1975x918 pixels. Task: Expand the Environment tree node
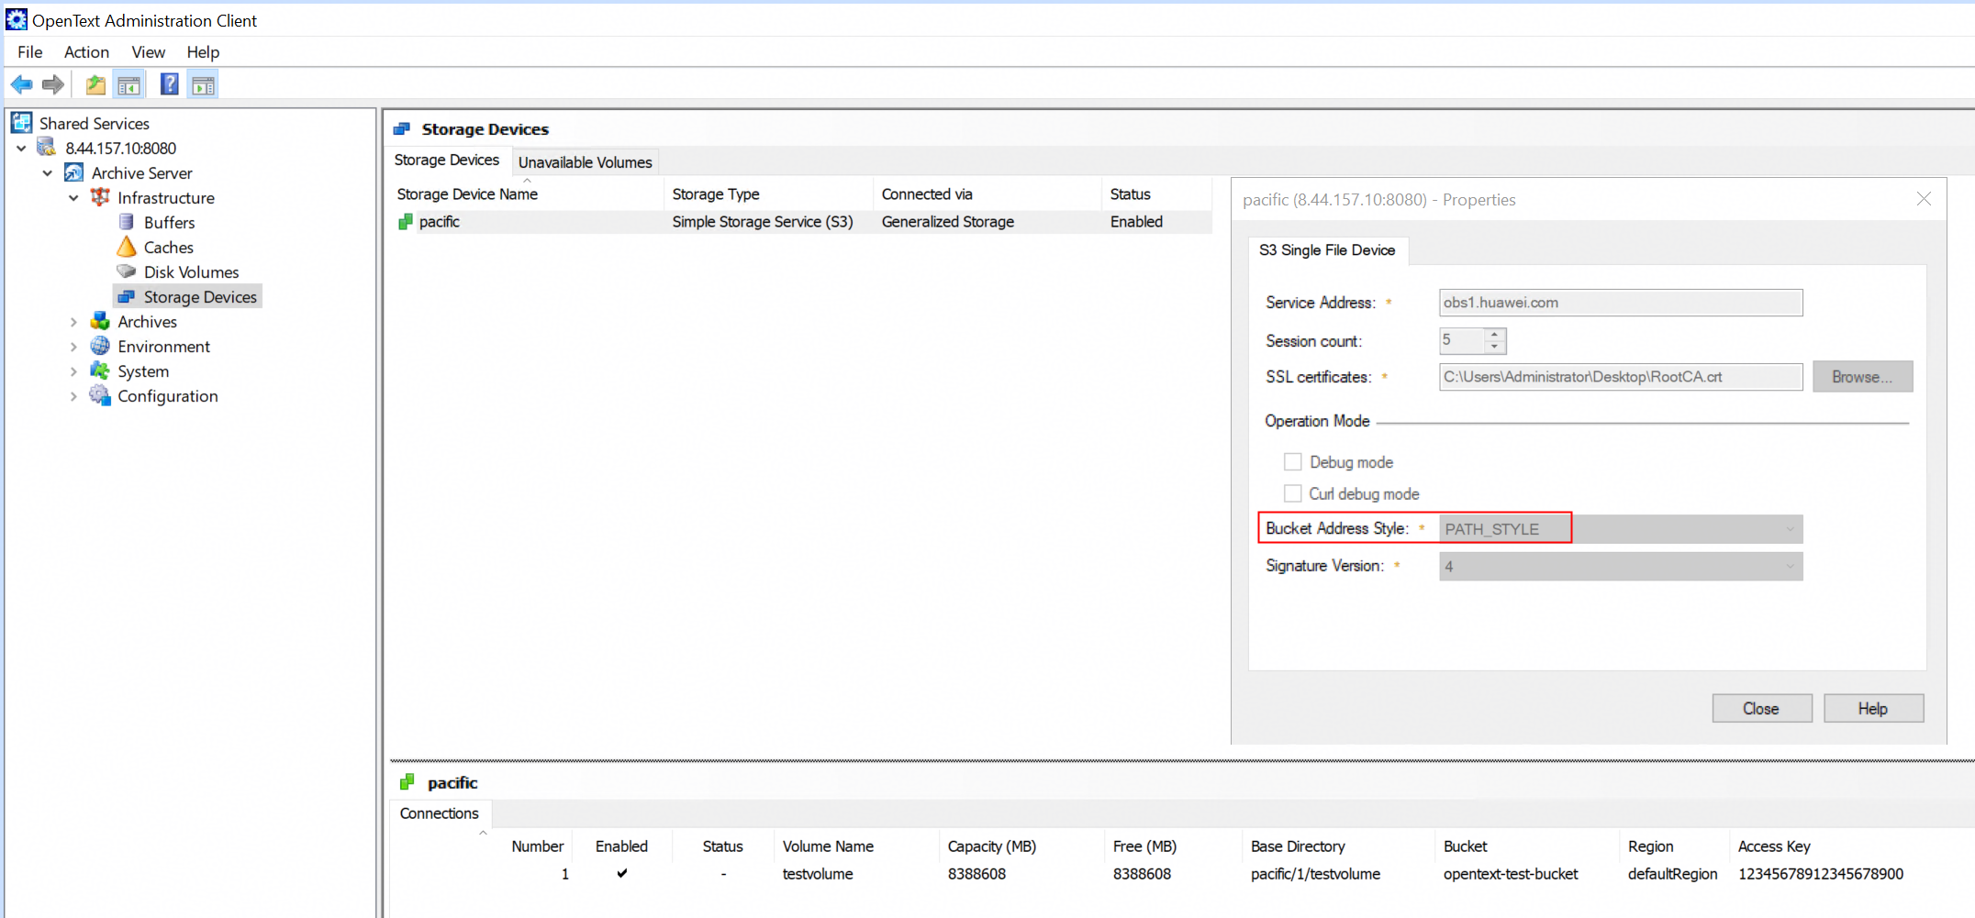point(74,347)
